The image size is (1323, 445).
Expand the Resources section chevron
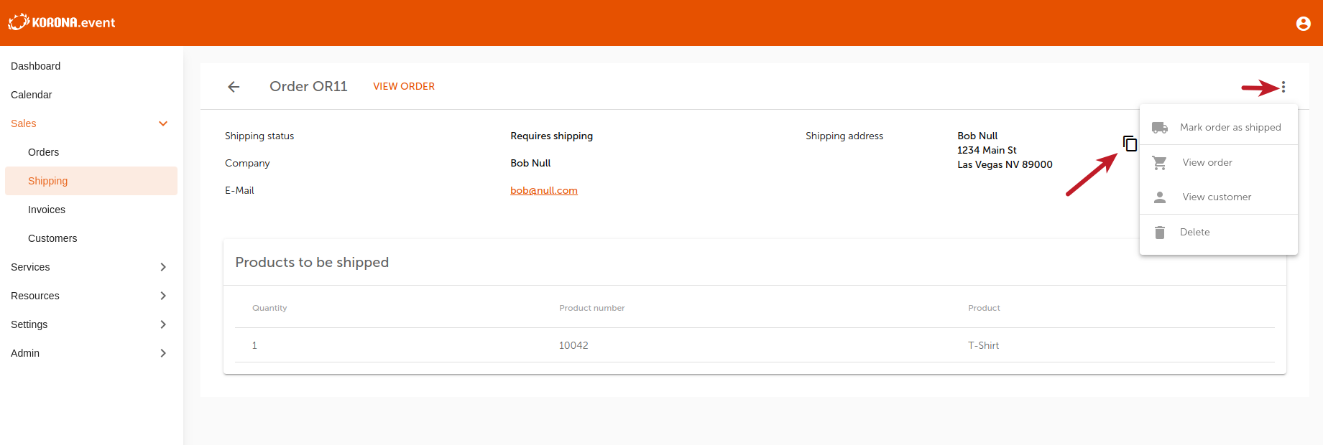(x=163, y=296)
